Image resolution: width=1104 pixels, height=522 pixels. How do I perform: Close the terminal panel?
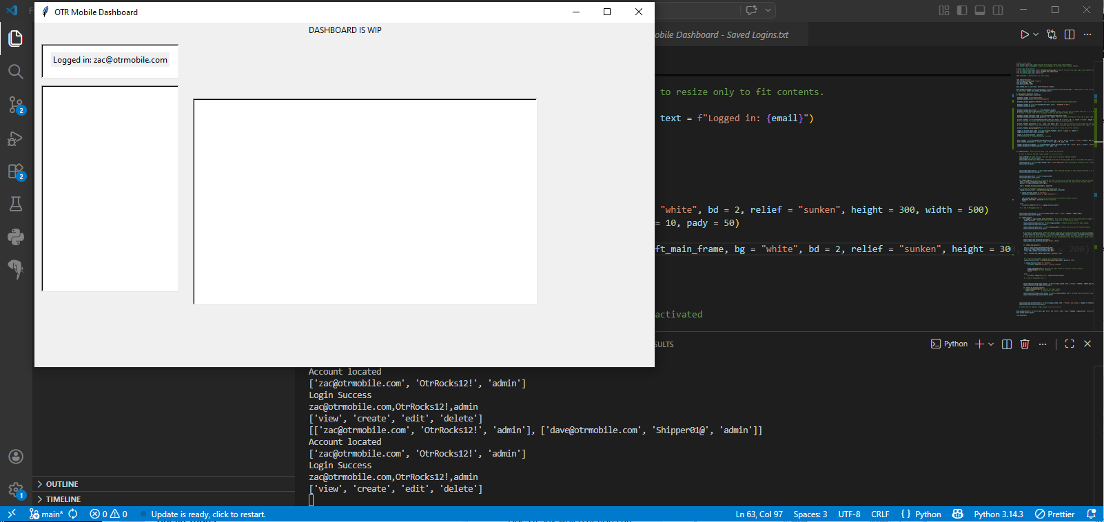point(1087,344)
